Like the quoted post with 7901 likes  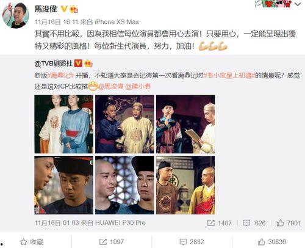click(x=280, y=223)
